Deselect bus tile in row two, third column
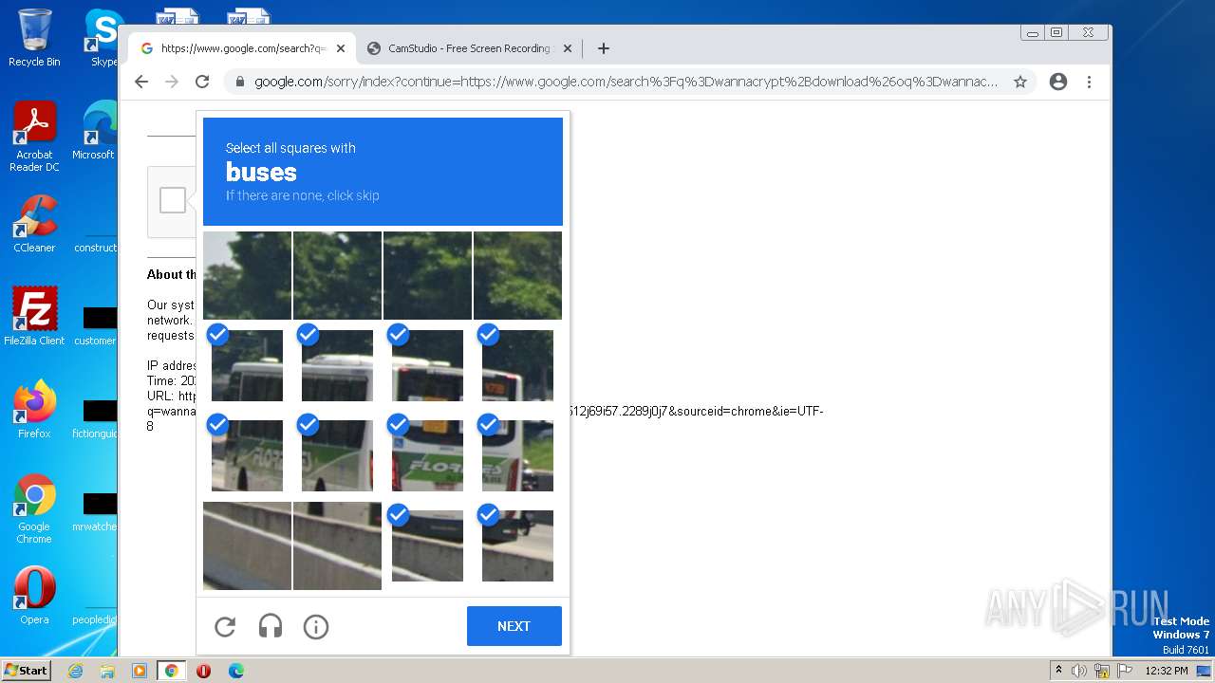This screenshot has height=683, width=1215. point(427,365)
